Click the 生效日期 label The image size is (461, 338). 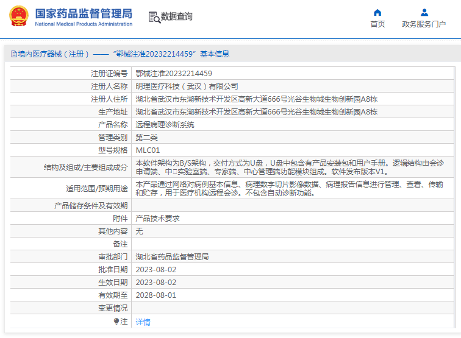click(113, 283)
